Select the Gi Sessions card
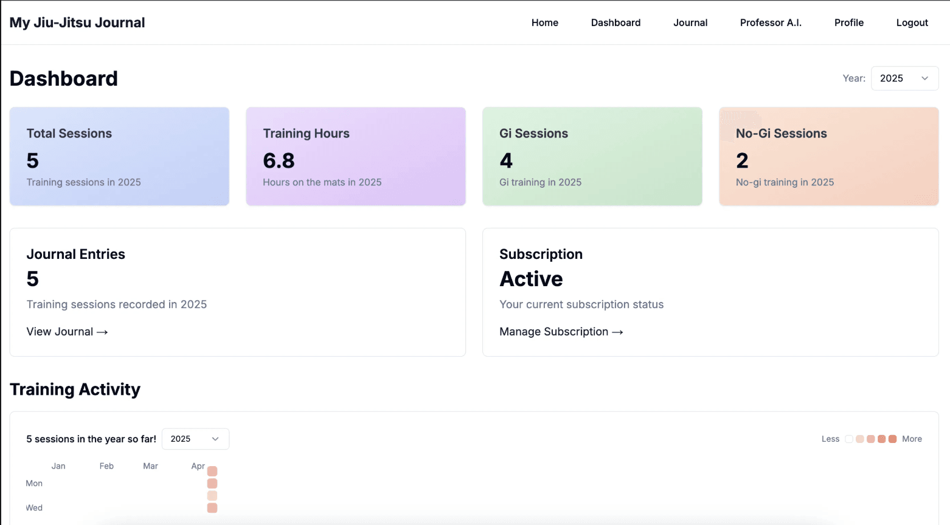This screenshot has height=525, width=950. 592,156
